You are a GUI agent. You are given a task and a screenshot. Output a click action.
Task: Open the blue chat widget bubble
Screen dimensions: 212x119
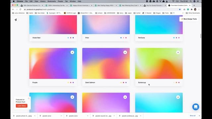click(x=195, y=107)
